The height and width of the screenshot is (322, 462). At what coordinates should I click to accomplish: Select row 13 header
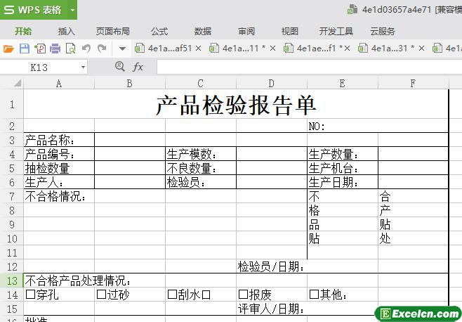click(x=12, y=281)
